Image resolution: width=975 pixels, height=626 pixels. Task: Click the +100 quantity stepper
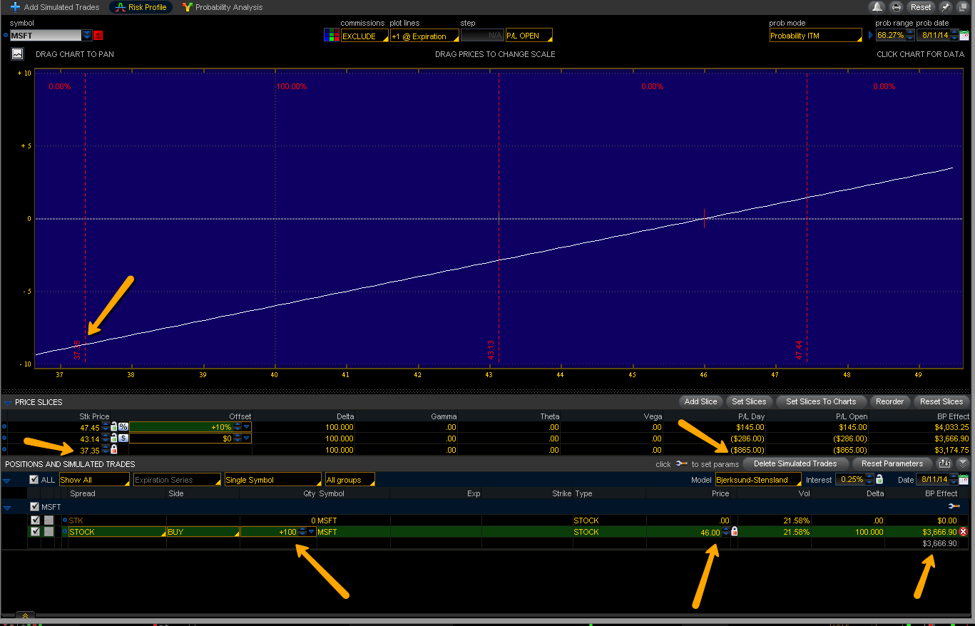(302, 532)
